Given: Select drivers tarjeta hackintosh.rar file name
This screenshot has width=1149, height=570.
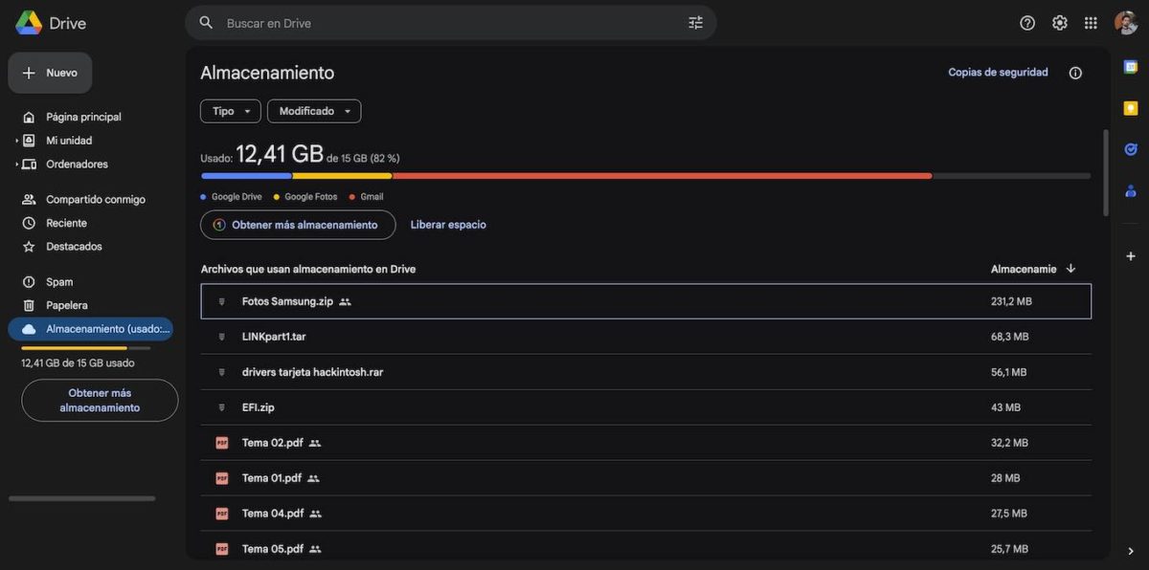Looking at the screenshot, I should click(x=312, y=372).
